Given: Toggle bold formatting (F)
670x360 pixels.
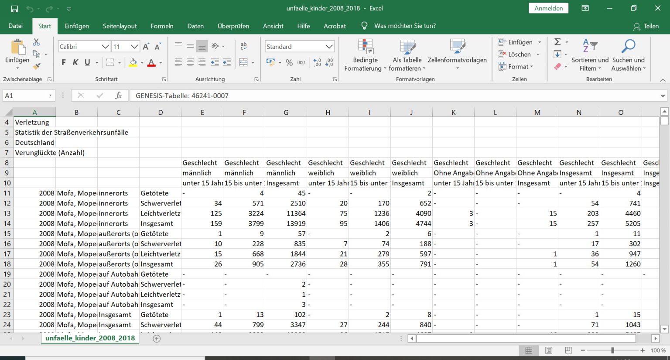Looking at the screenshot, I should (64, 62).
